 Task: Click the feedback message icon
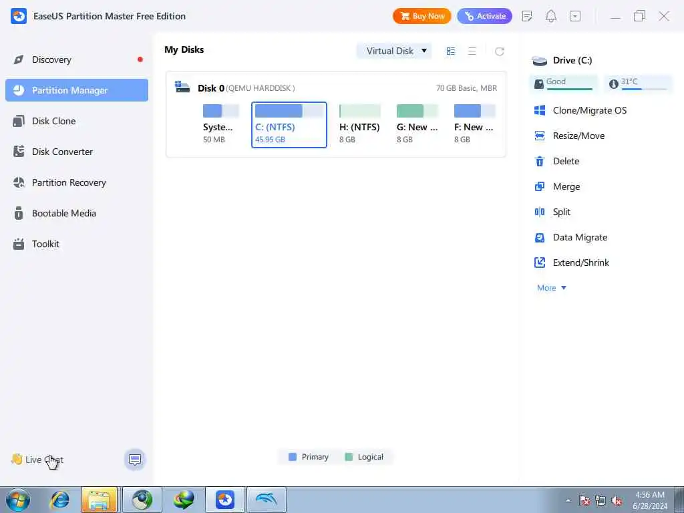(x=135, y=460)
